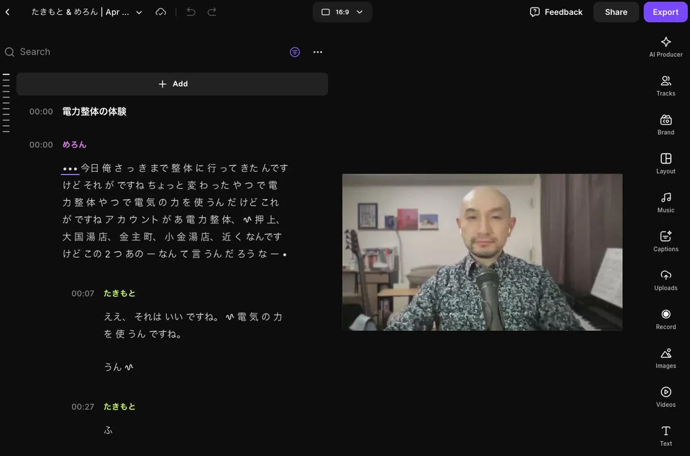The width and height of the screenshot is (690, 456).
Task: Undo the last edit
Action: [191, 12]
